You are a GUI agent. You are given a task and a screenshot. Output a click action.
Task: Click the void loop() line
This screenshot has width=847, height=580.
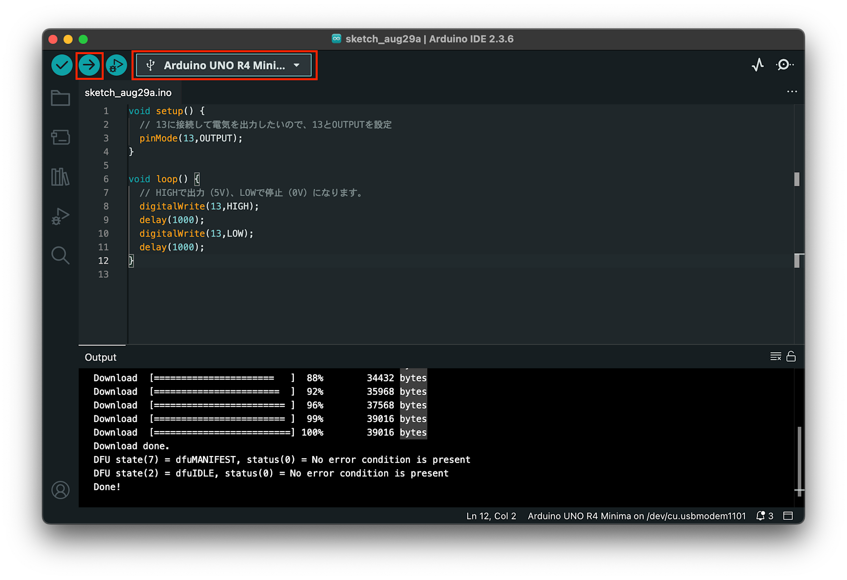[164, 180]
